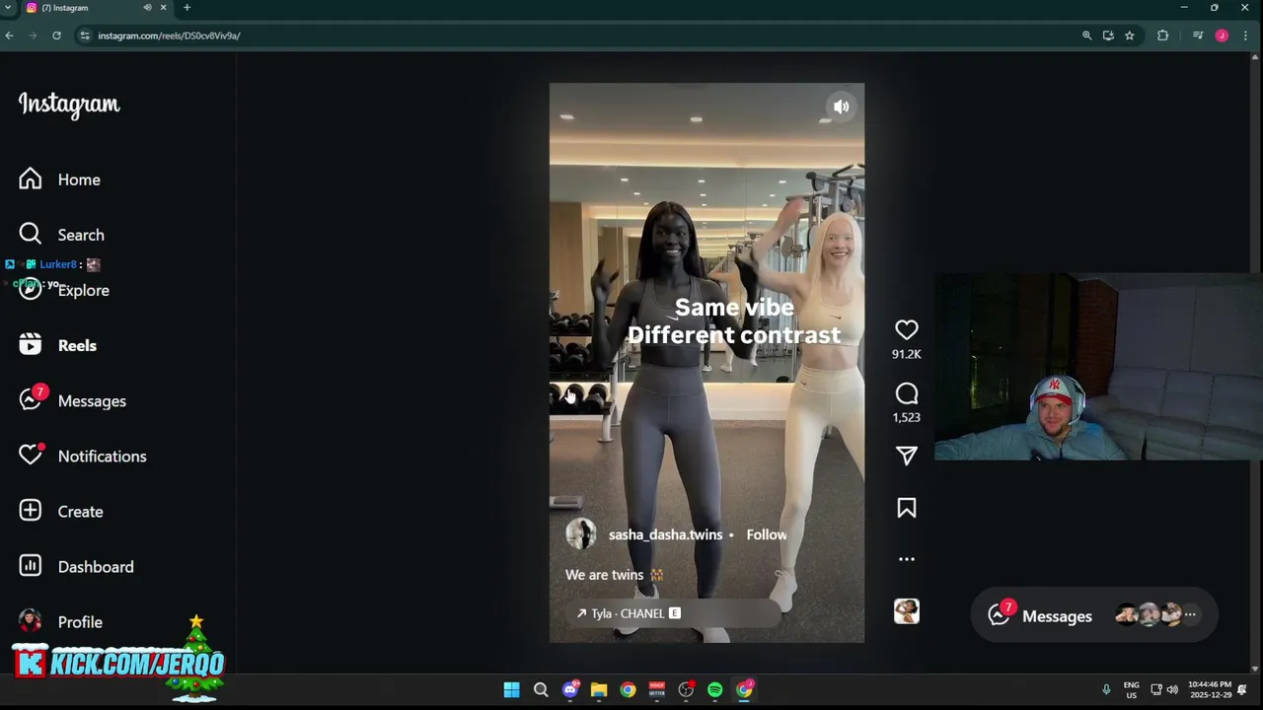Click the zoom magnifier icon in address bar
Screen dimensions: 1263x710
(x=1086, y=35)
